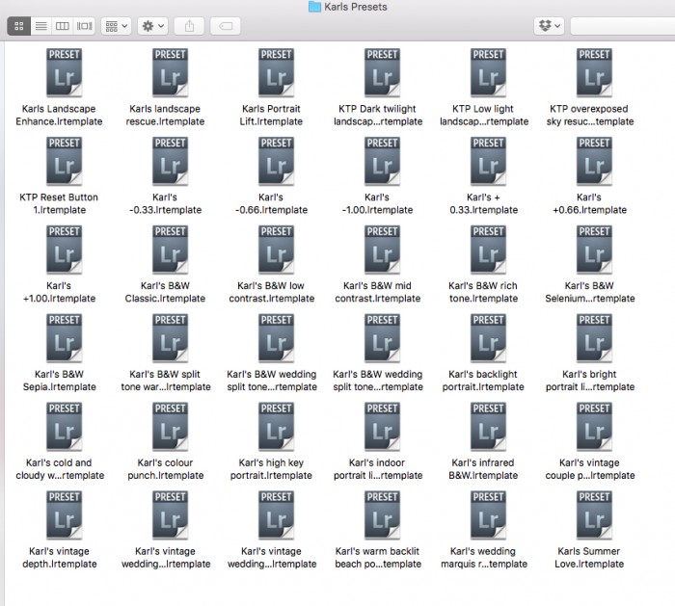This screenshot has height=606, width=675.
Task: Select Karl's backlight portrait.lrtemplate icon
Action: 488,338
